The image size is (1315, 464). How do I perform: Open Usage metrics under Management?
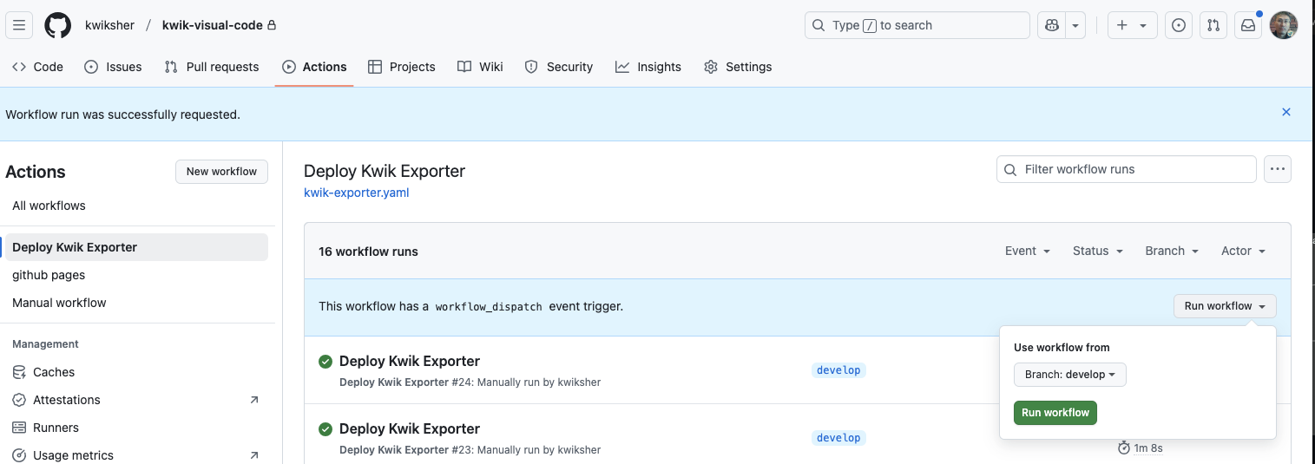pyautogui.click(x=136, y=455)
